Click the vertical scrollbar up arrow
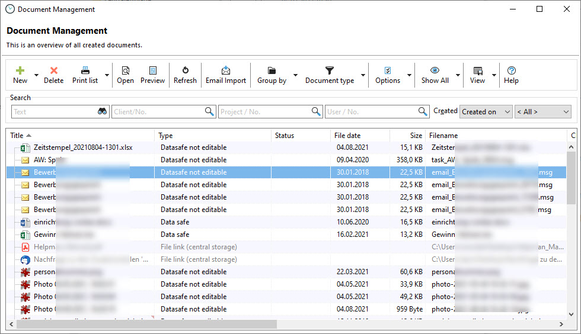The width and height of the screenshot is (581, 334). 571,147
